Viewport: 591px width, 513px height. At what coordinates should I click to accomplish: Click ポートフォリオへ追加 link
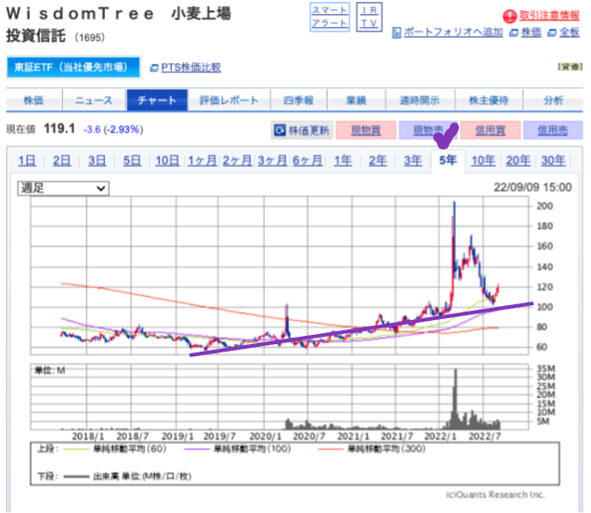click(453, 32)
